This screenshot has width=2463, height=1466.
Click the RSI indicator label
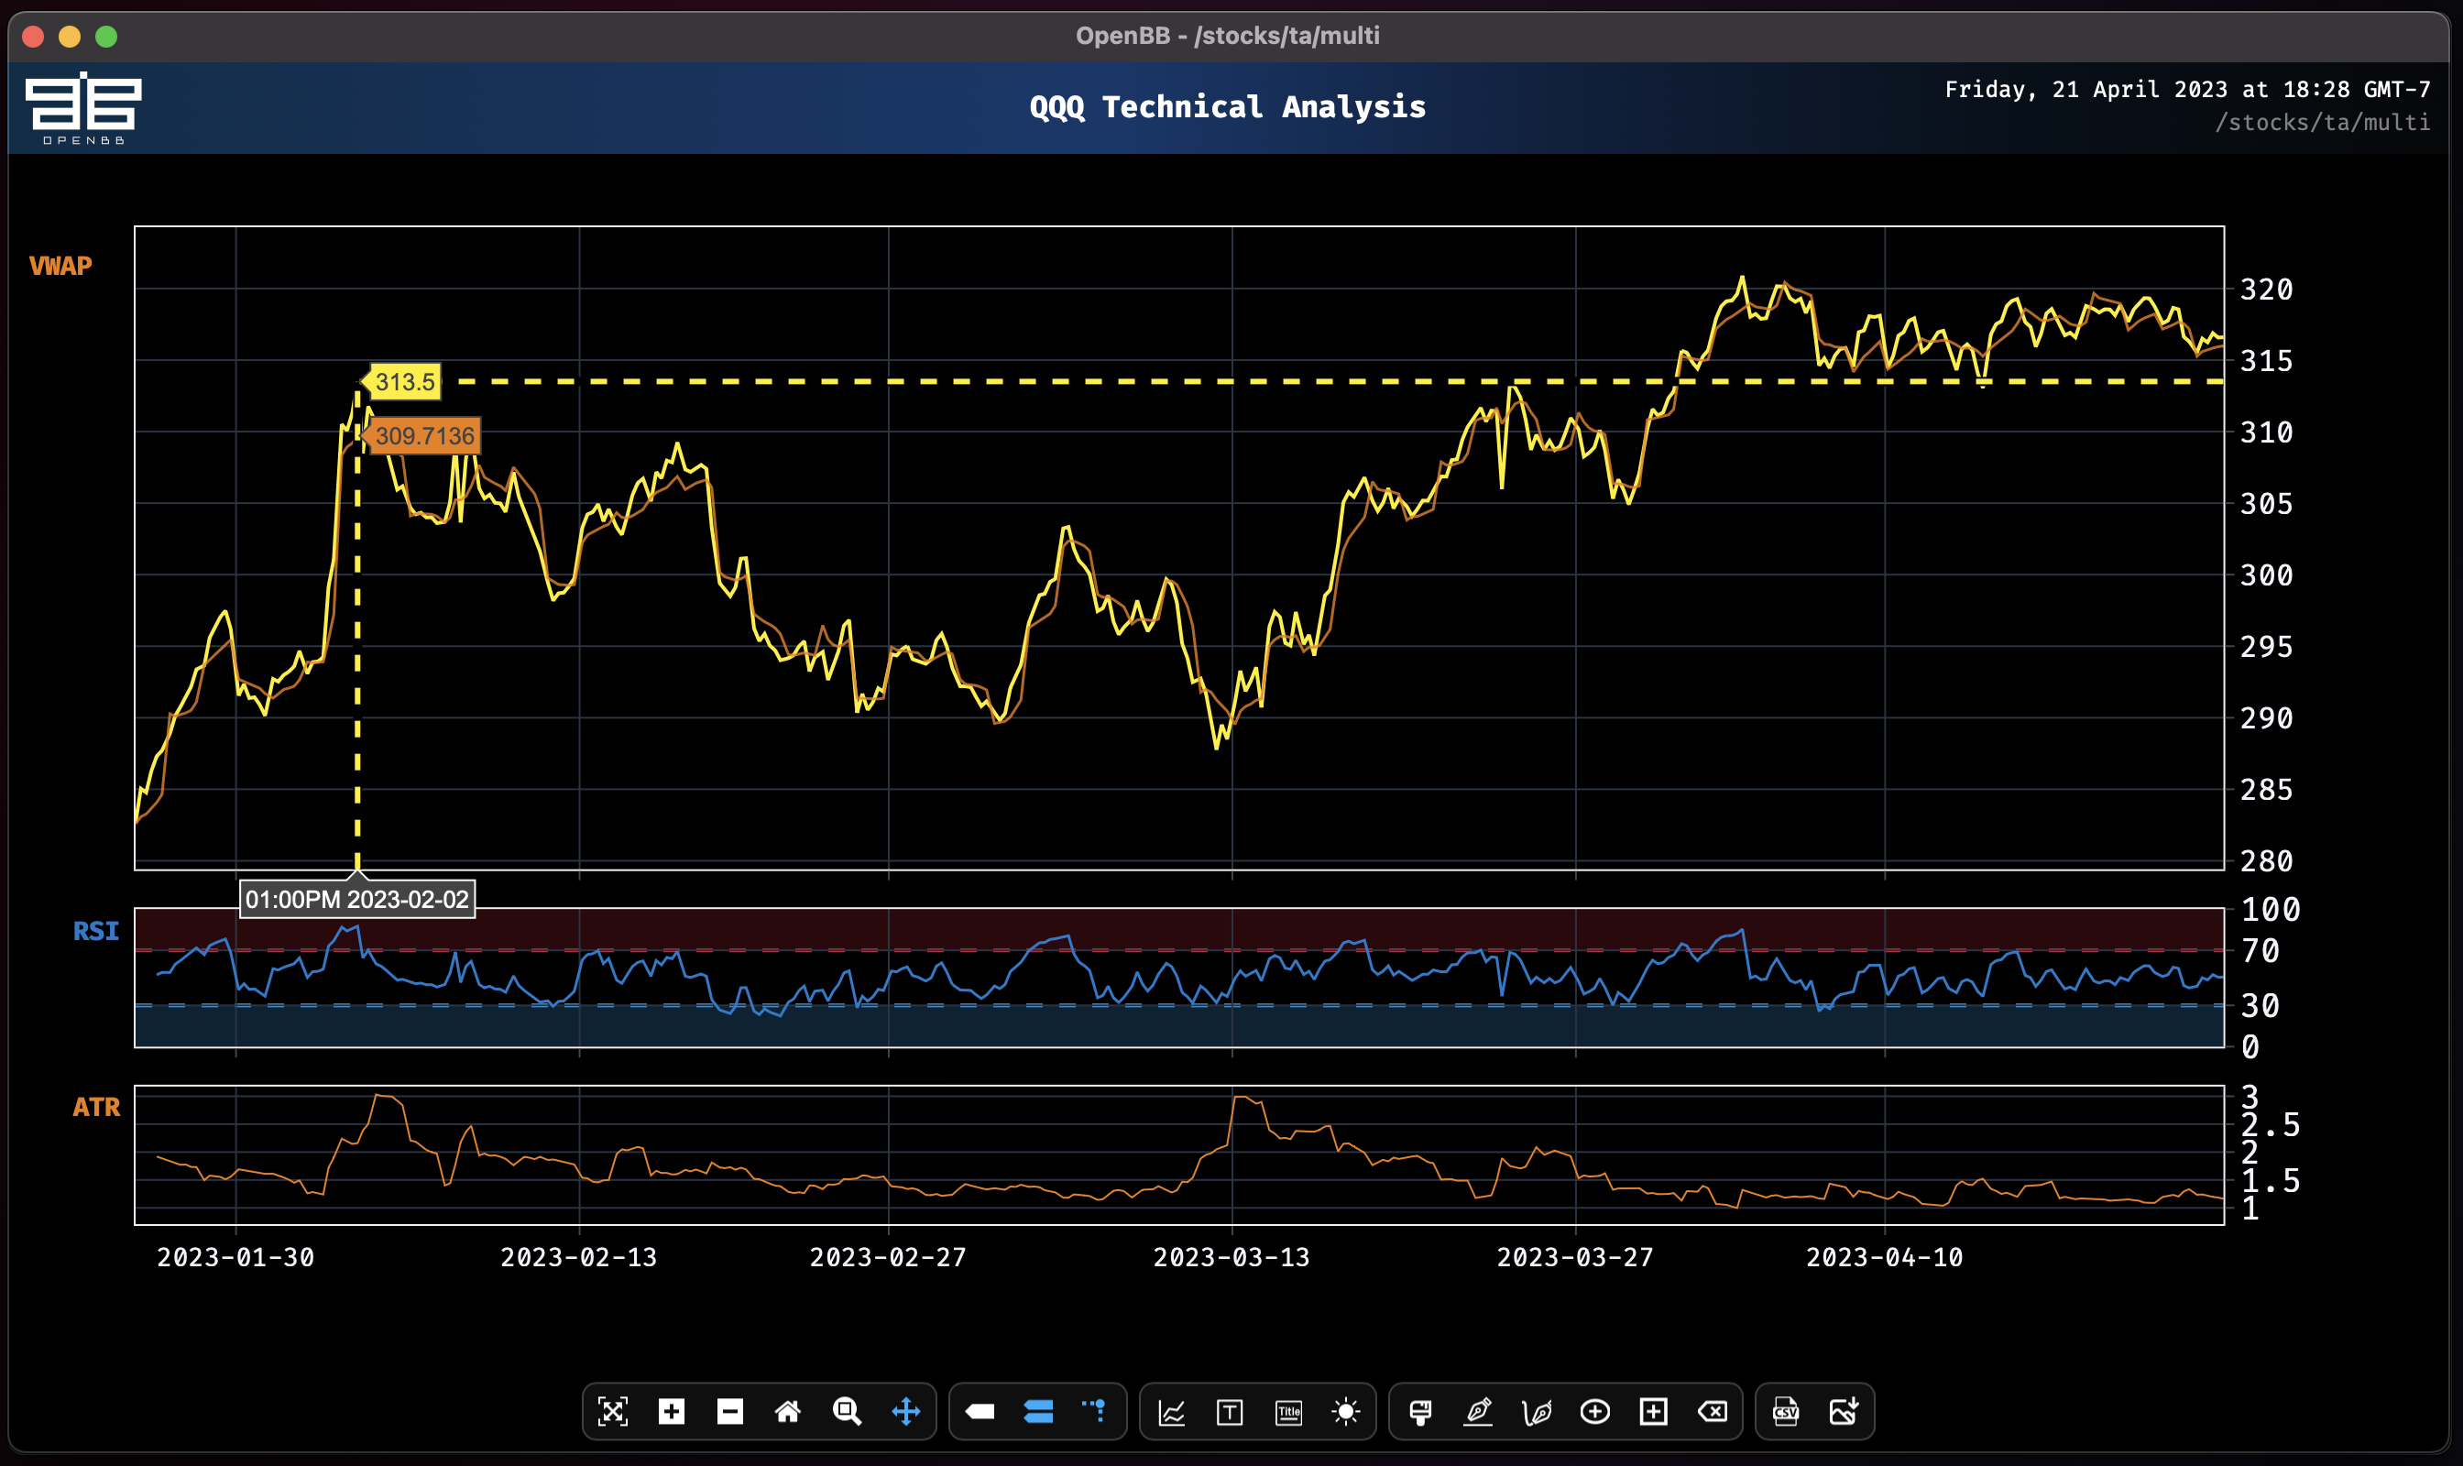click(96, 931)
